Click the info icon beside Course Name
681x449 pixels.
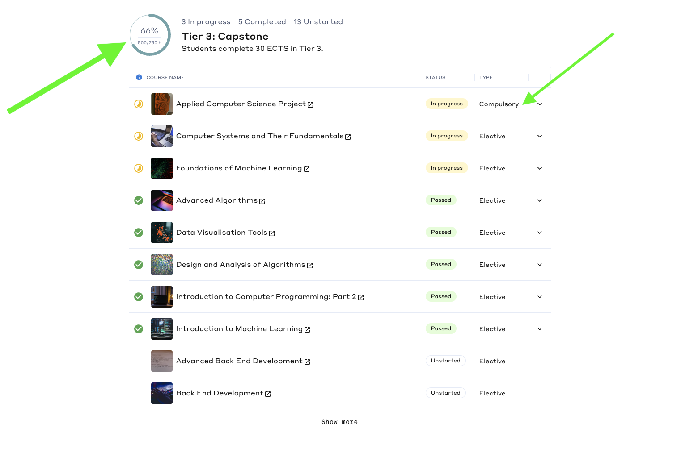[139, 77]
